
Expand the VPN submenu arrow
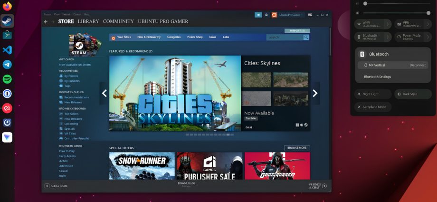coord(428,24)
